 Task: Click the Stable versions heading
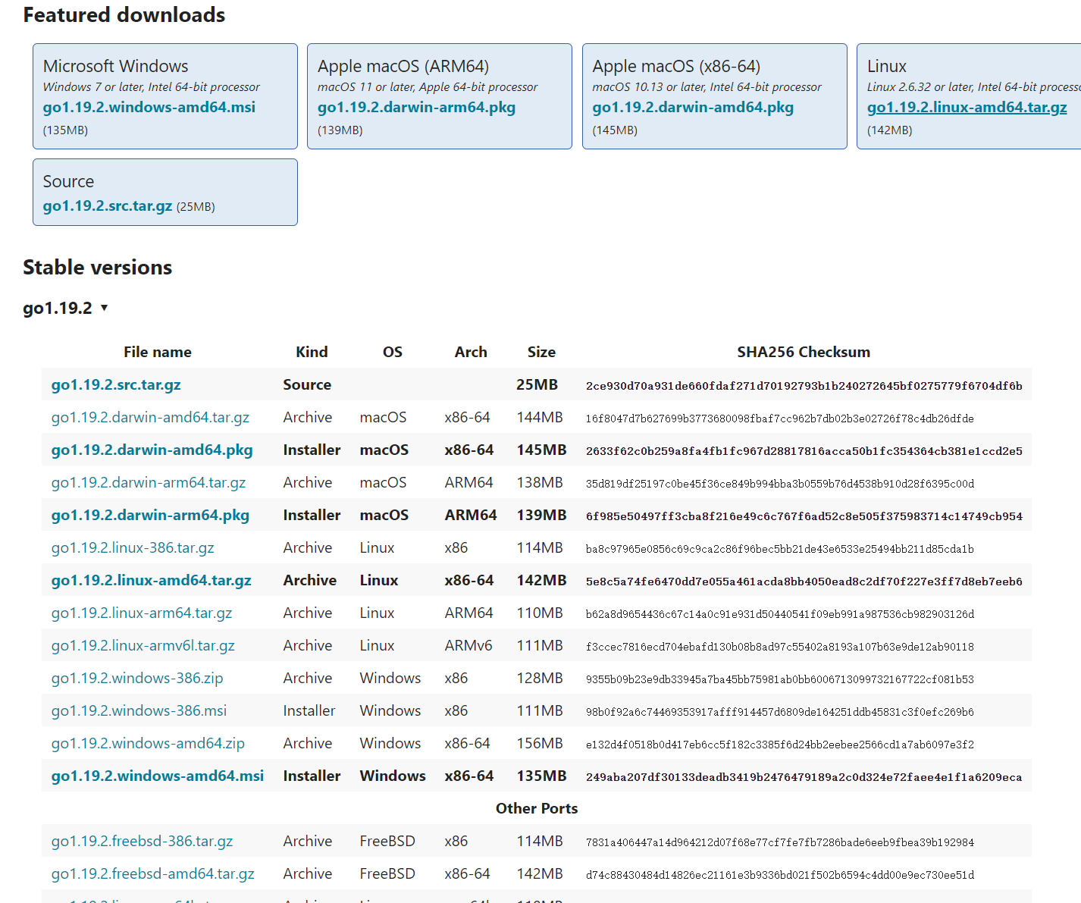(x=98, y=267)
